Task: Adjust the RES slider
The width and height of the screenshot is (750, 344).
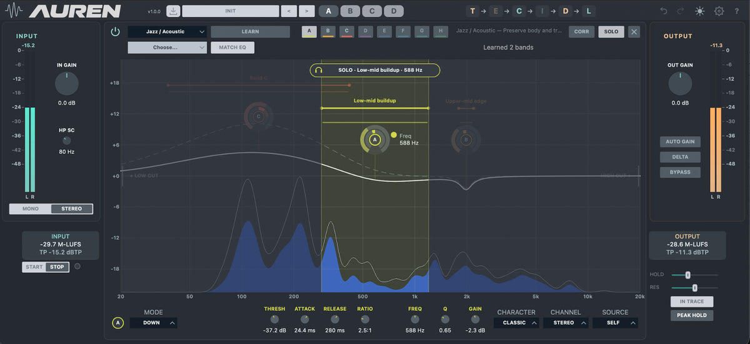Action: coord(694,288)
